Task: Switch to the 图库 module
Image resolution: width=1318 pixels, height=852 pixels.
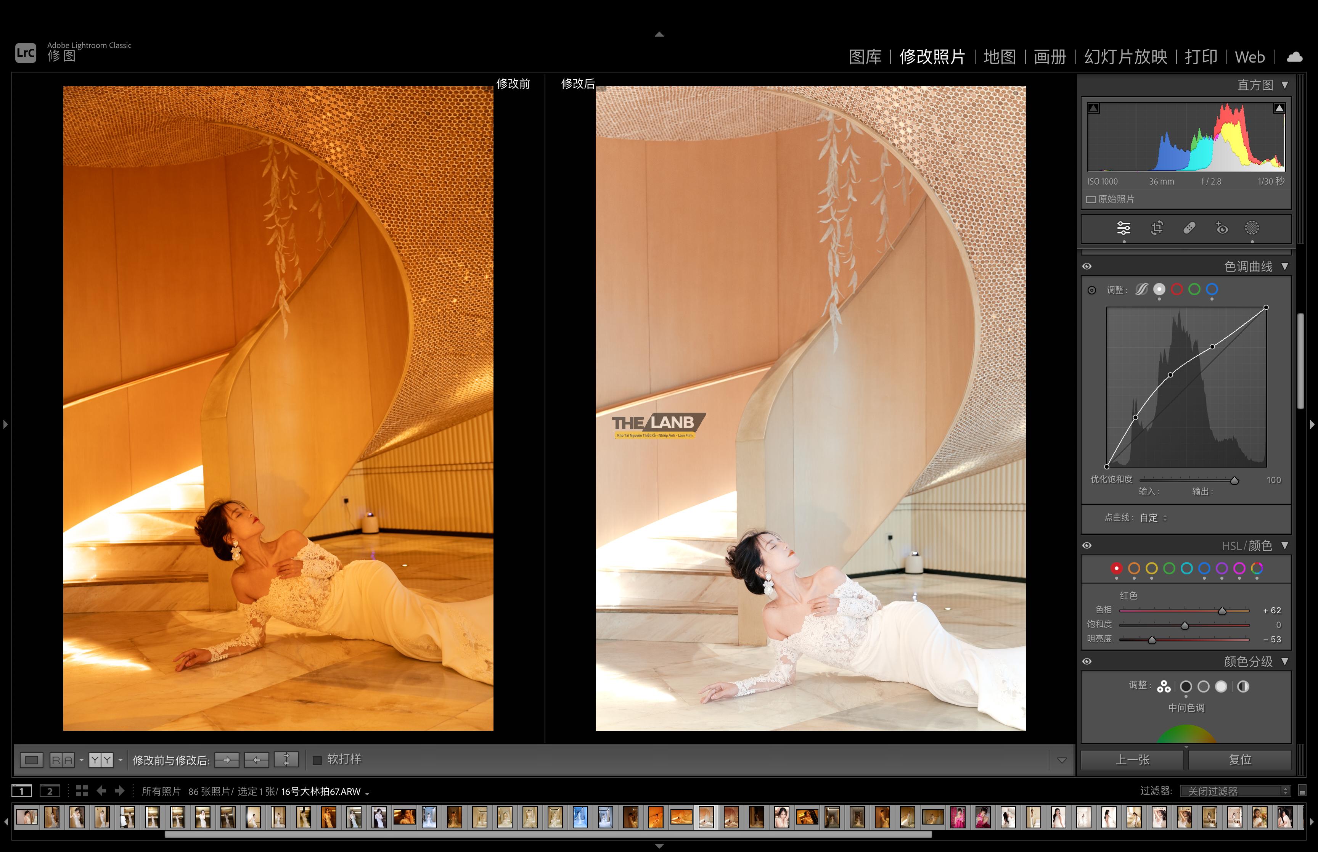Action: click(865, 57)
